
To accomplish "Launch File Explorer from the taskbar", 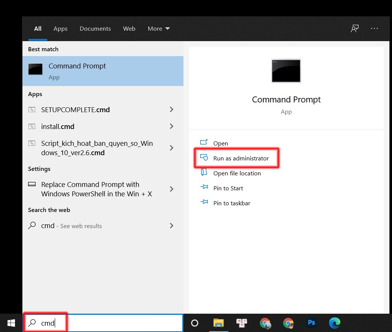I will pyautogui.click(x=219, y=323).
